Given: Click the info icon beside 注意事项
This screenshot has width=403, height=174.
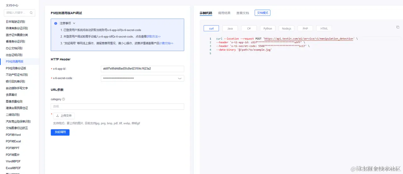Looking at the screenshot, I should point(56,23).
